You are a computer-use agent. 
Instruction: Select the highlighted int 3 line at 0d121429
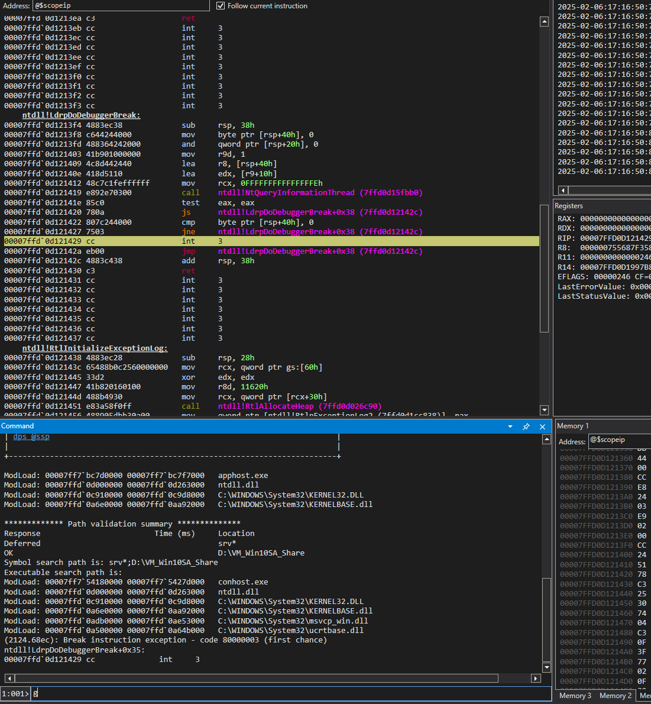coord(271,241)
